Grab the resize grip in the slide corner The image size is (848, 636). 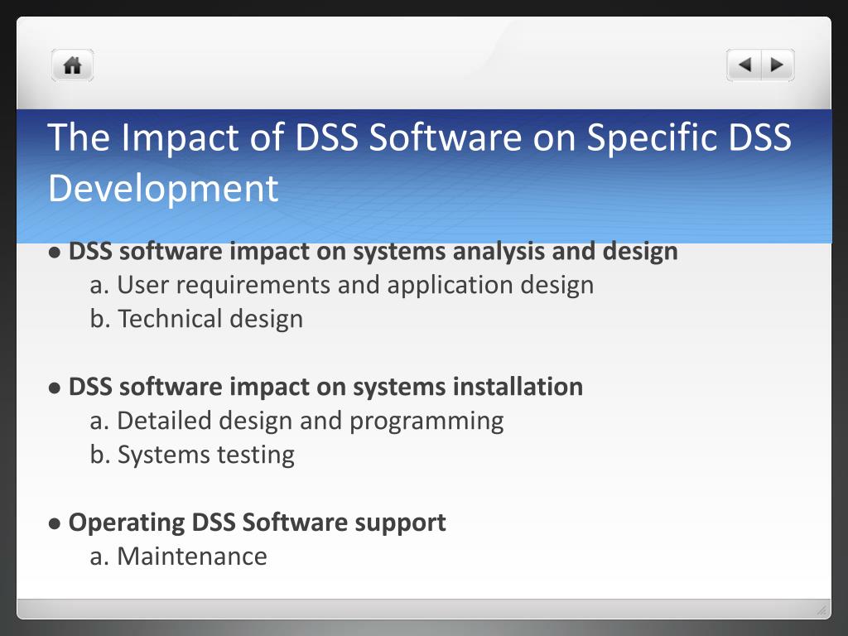pyautogui.click(x=821, y=610)
